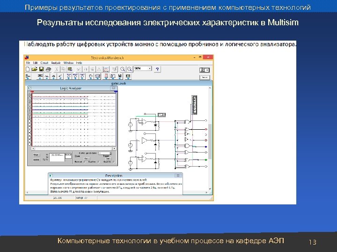Click the Zoom In magnifier icon

tap(129, 69)
